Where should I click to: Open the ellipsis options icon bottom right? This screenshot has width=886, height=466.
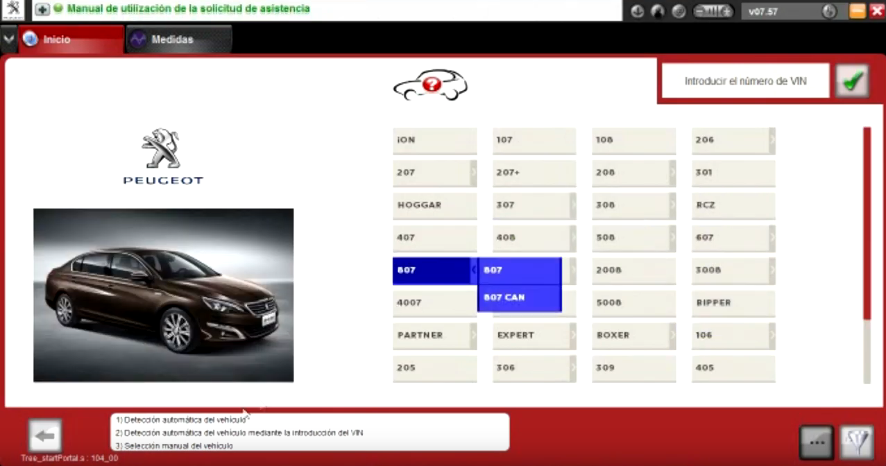click(x=816, y=440)
